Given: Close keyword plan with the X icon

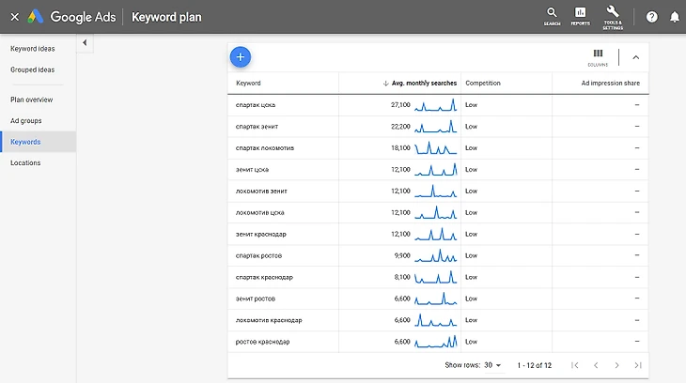Looking at the screenshot, I should pos(14,17).
